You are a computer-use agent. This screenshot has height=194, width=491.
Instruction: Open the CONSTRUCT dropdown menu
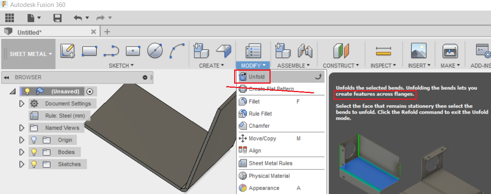[x=341, y=65]
